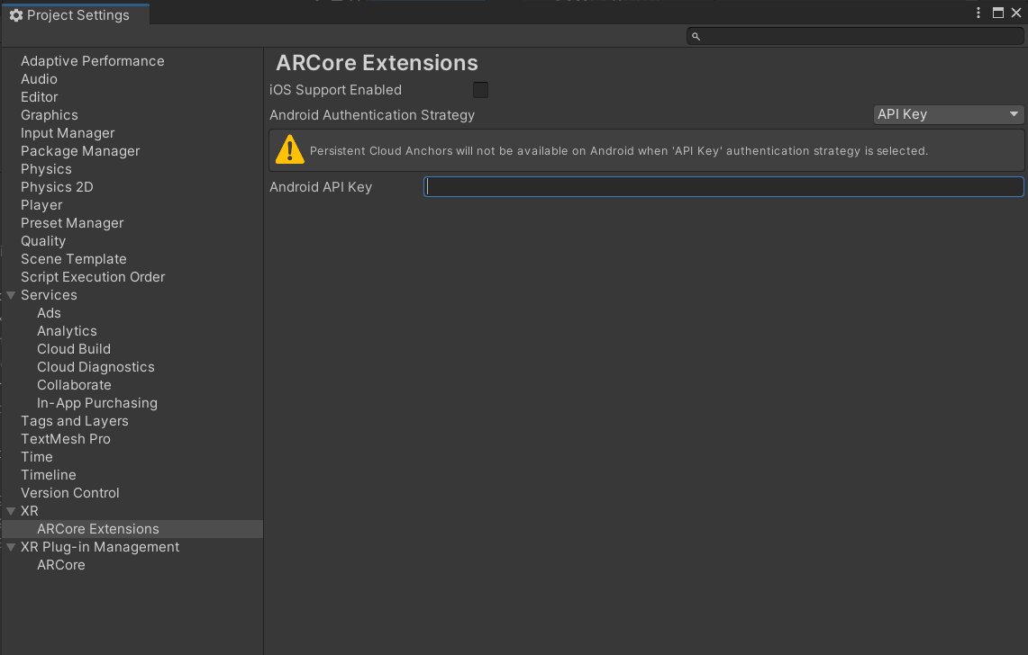Open the Quality settings

[43, 241]
